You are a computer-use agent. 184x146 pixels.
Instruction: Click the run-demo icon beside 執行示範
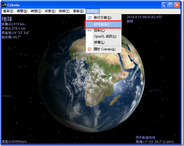[90, 17]
